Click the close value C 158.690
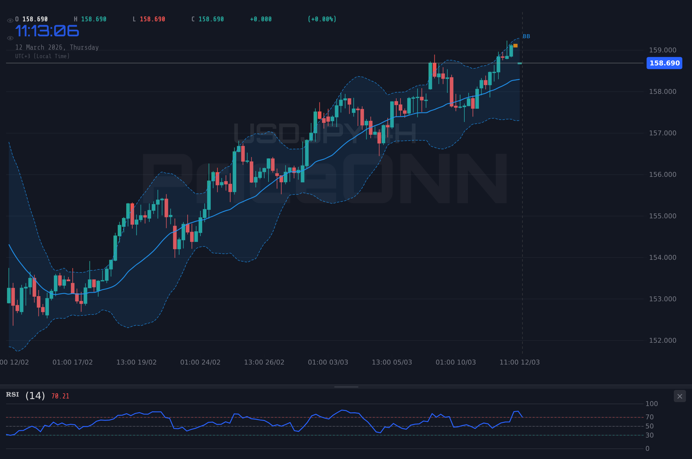 click(208, 19)
